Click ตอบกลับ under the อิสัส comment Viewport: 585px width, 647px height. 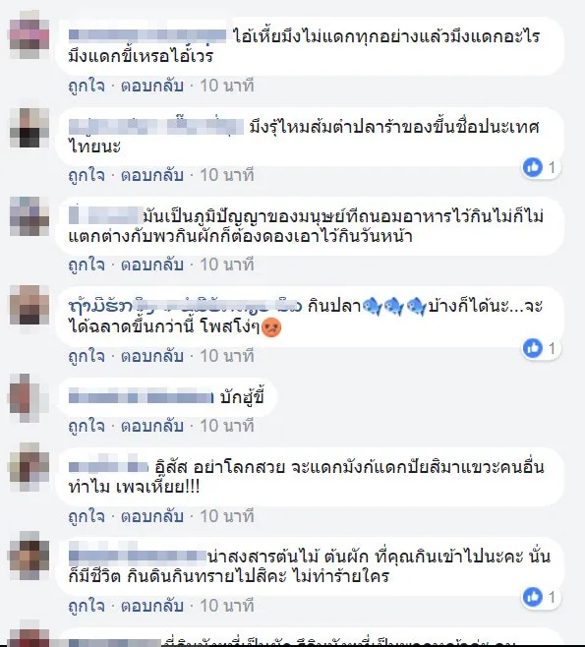pos(152,516)
